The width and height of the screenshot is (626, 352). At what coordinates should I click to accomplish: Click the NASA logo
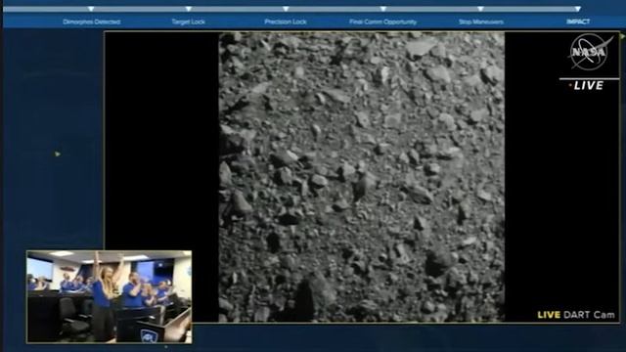pos(590,52)
